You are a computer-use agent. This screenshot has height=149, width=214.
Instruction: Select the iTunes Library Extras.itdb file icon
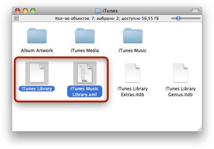133,73
